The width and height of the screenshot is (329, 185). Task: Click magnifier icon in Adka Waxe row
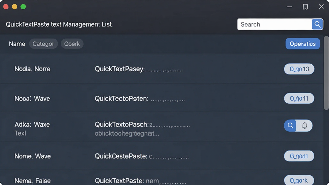pos(290,126)
